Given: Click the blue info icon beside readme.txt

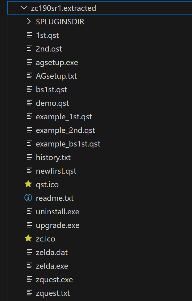Looking at the screenshot, I should coord(28,198).
